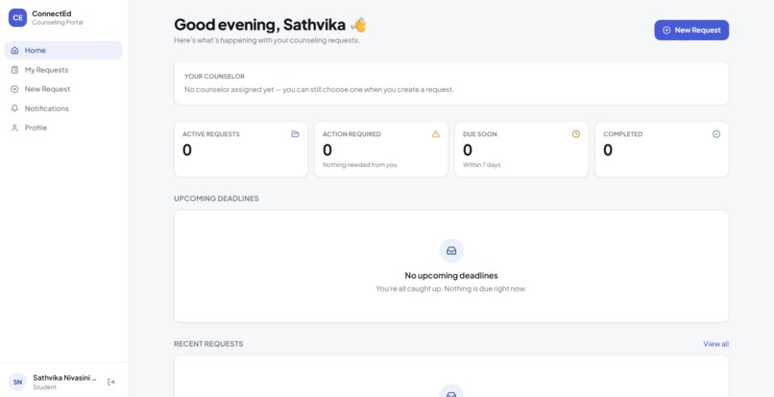Screen dimensions: 774x397
Task: Click the inbox icon above No upcoming deadlines
Action: coord(451,251)
